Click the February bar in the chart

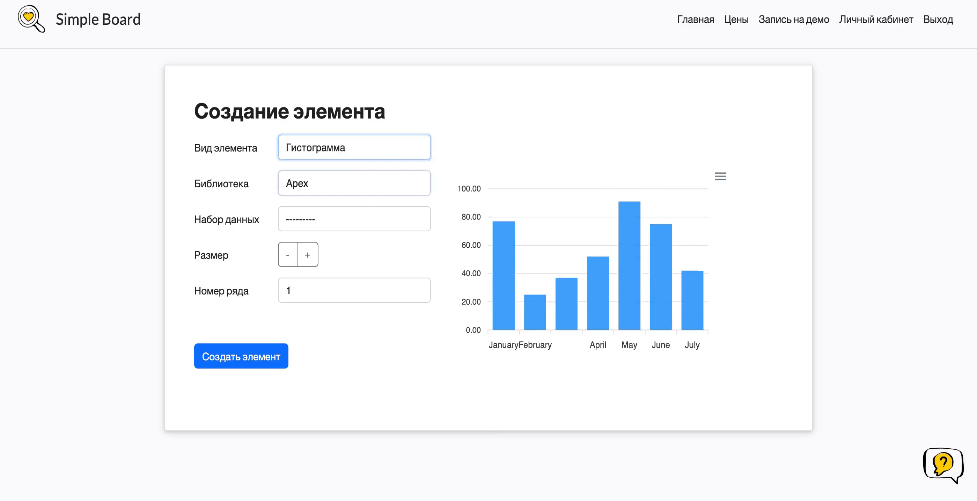pyautogui.click(x=535, y=312)
